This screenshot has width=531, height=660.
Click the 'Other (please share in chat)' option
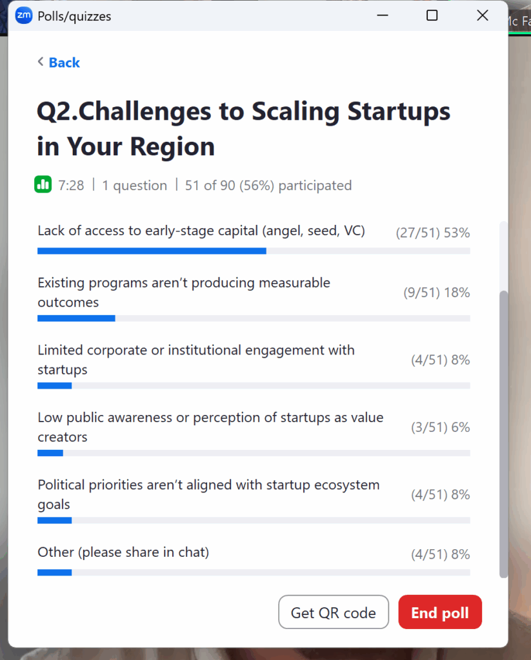[123, 552]
